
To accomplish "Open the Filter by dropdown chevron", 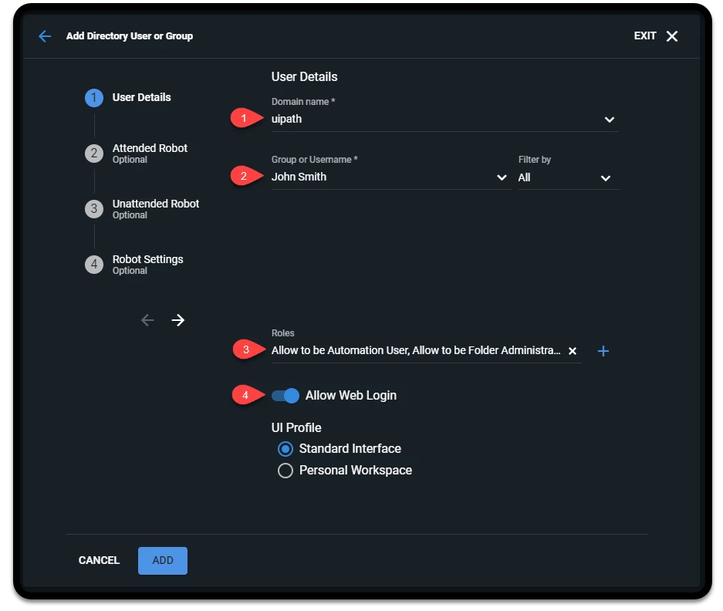I will click(x=606, y=178).
